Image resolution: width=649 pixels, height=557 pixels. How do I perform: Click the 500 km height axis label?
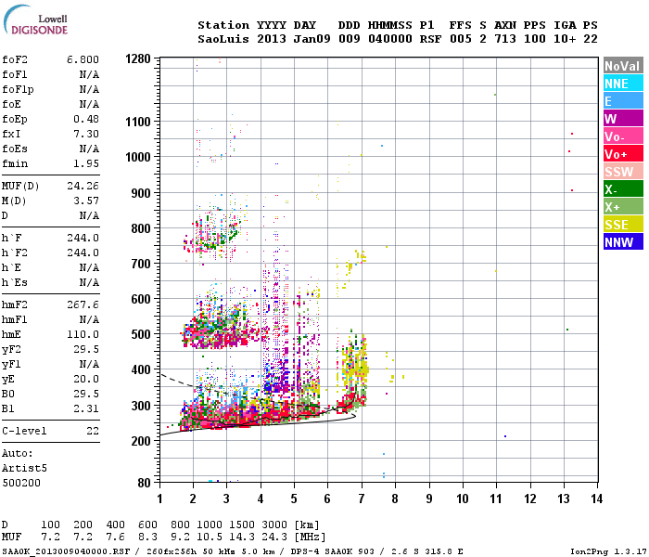[141, 334]
